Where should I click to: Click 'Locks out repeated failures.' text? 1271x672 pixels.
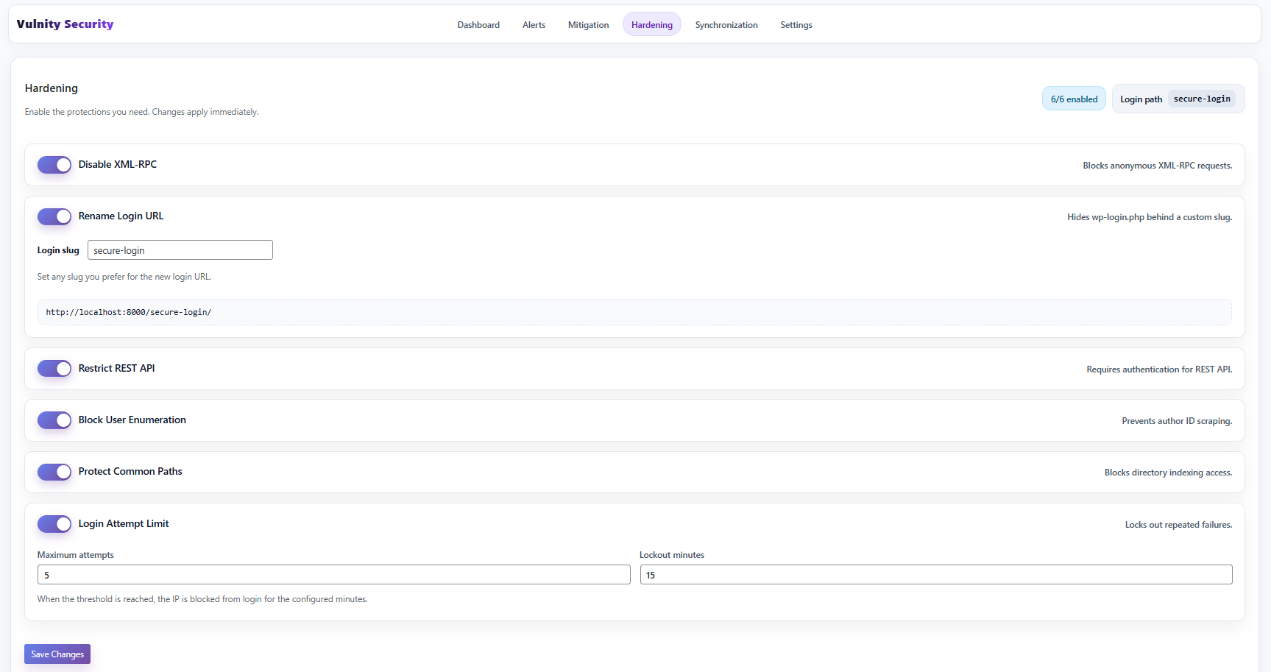tap(1179, 525)
